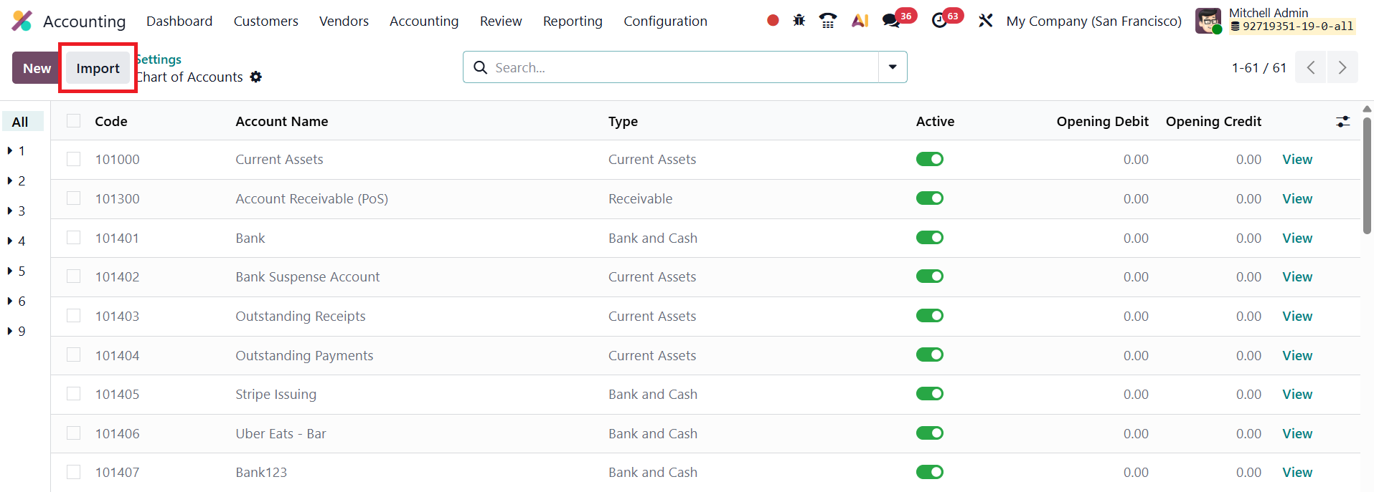Expand the search options dropdown arrow

click(893, 67)
